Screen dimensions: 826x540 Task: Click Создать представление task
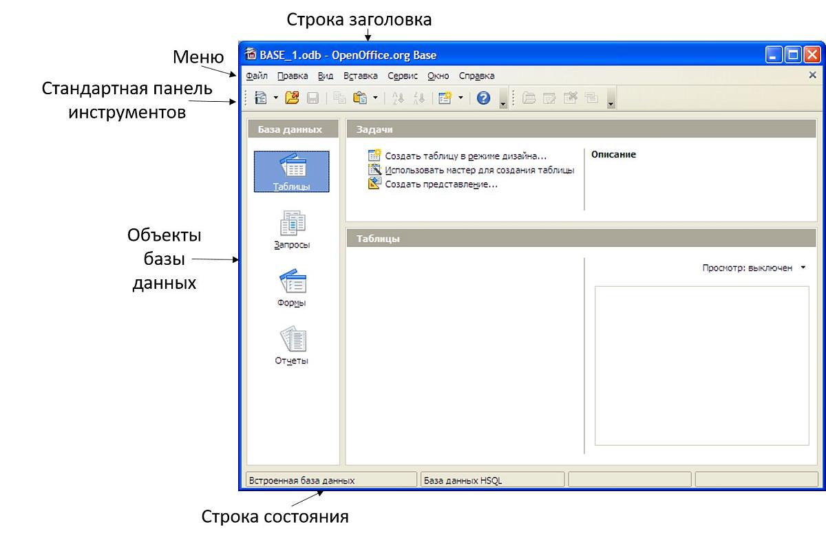click(x=441, y=184)
